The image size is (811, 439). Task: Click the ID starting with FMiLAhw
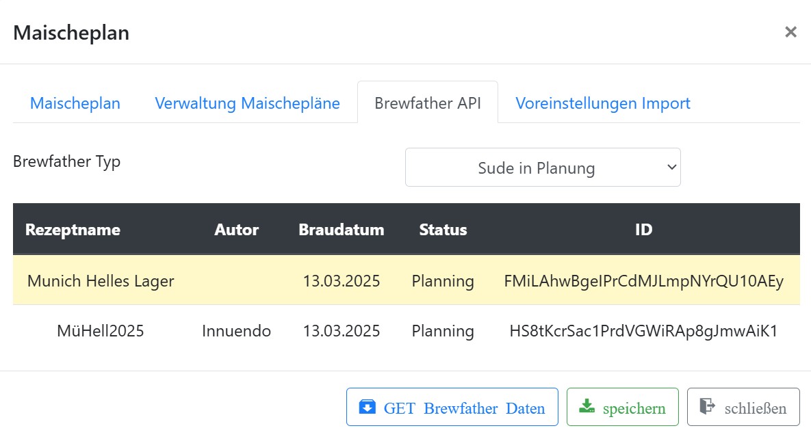coord(643,281)
